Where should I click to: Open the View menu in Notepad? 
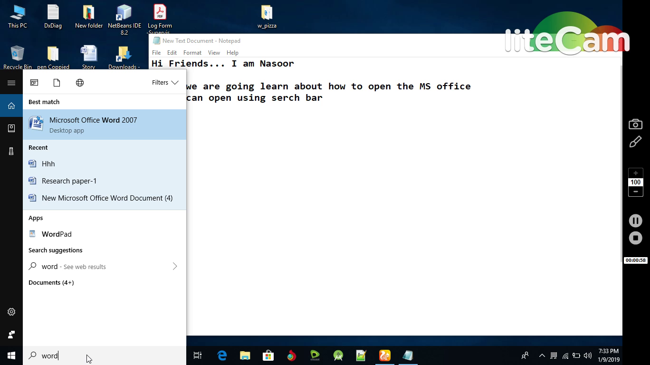214,53
